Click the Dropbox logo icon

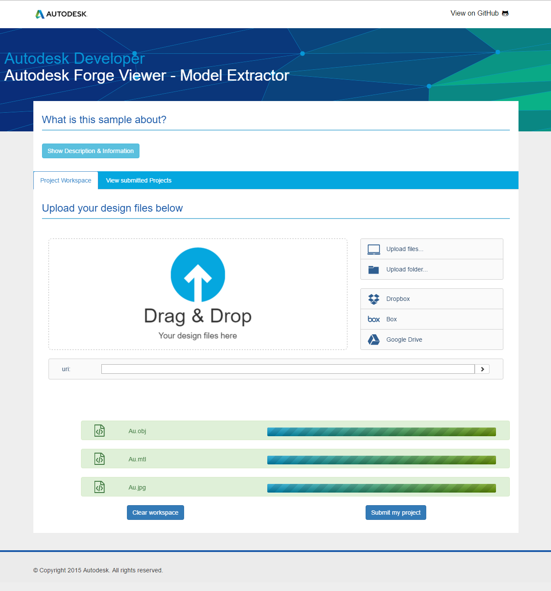(x=374, y=299)
